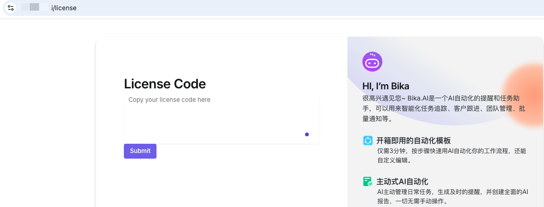544x207 pixels.
Task: Click the paragraph starting "很高兴遇见您"
Action: click(444, 108)
